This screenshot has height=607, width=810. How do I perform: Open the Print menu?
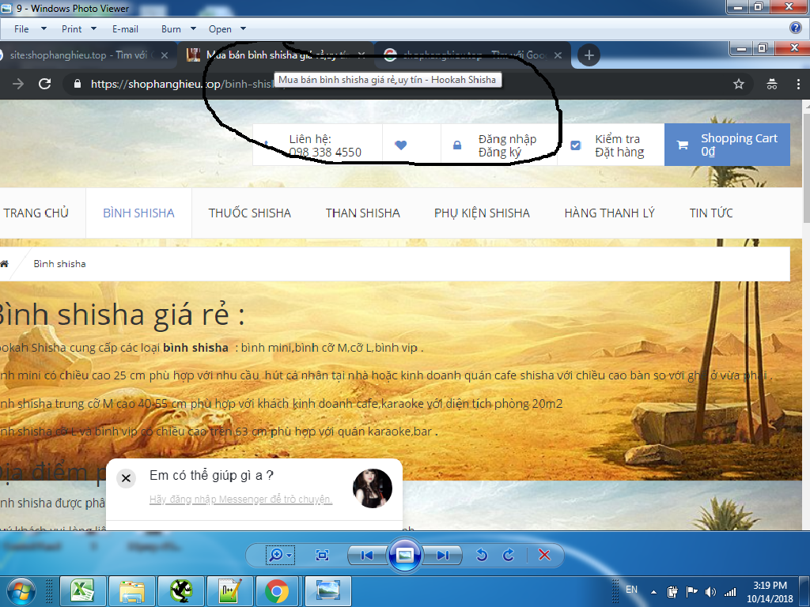pos(71,29)
